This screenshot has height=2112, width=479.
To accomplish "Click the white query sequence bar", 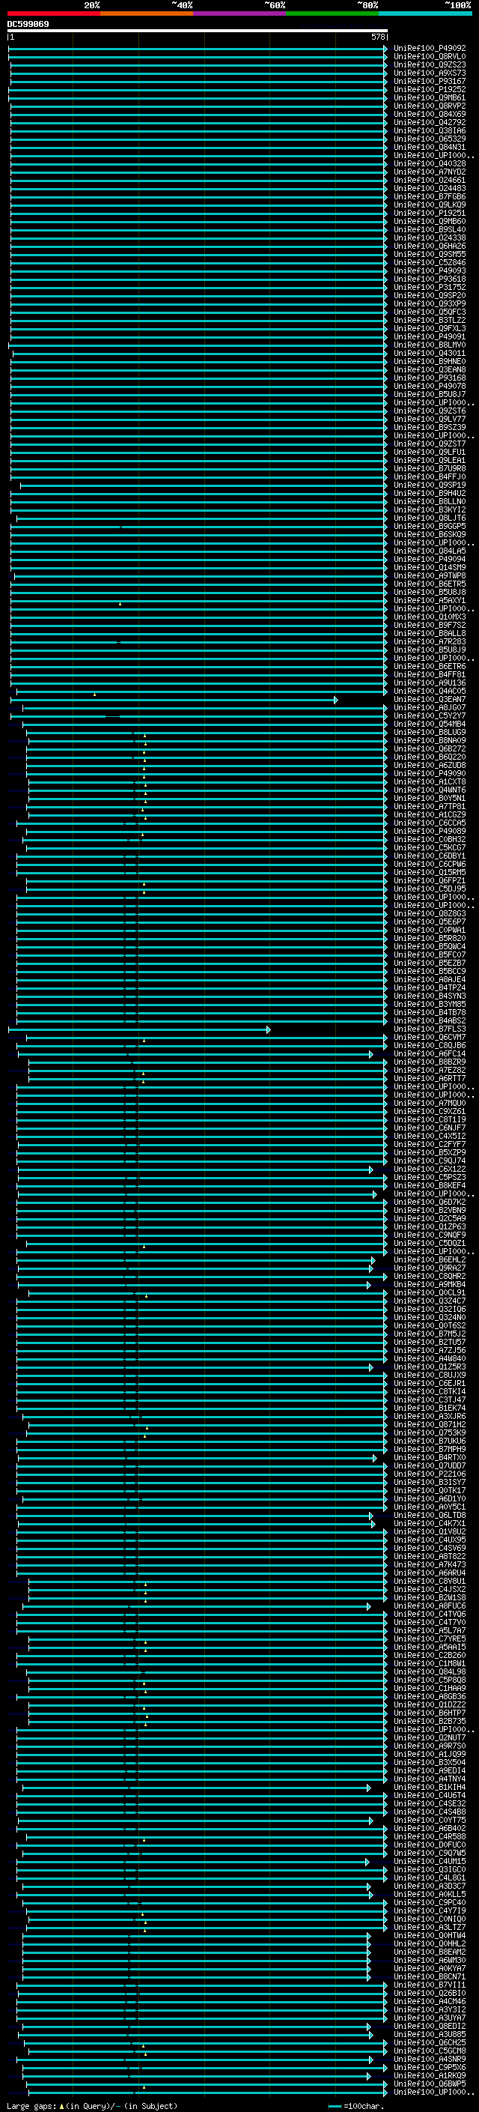I will pyautogui.click(x=198, y=30).
